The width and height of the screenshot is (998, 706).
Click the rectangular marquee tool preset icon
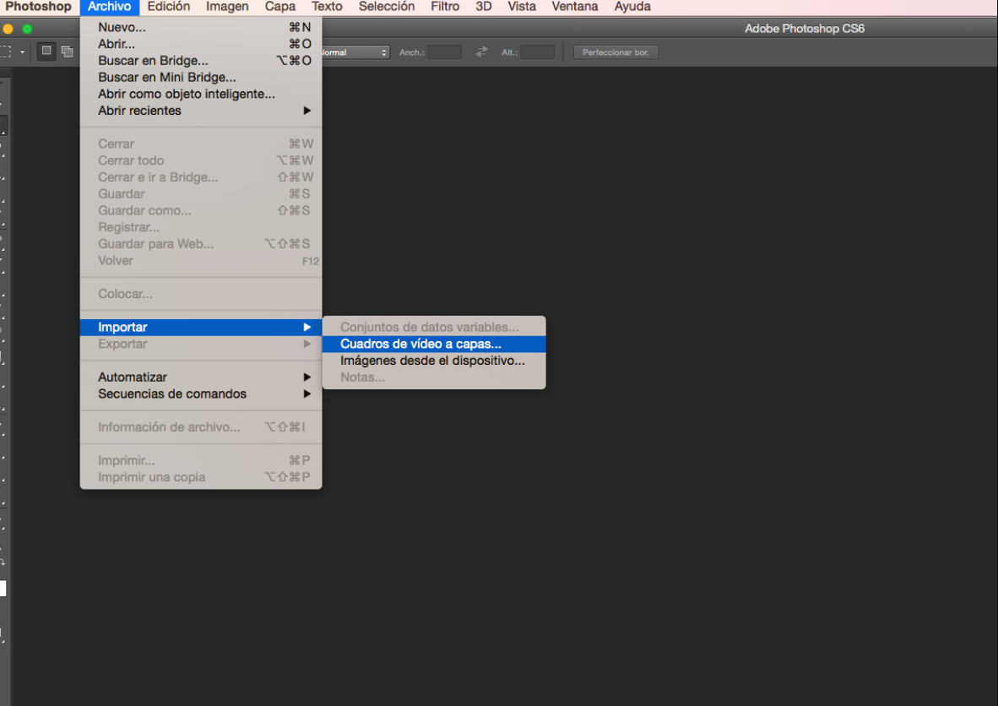[6, 52]
